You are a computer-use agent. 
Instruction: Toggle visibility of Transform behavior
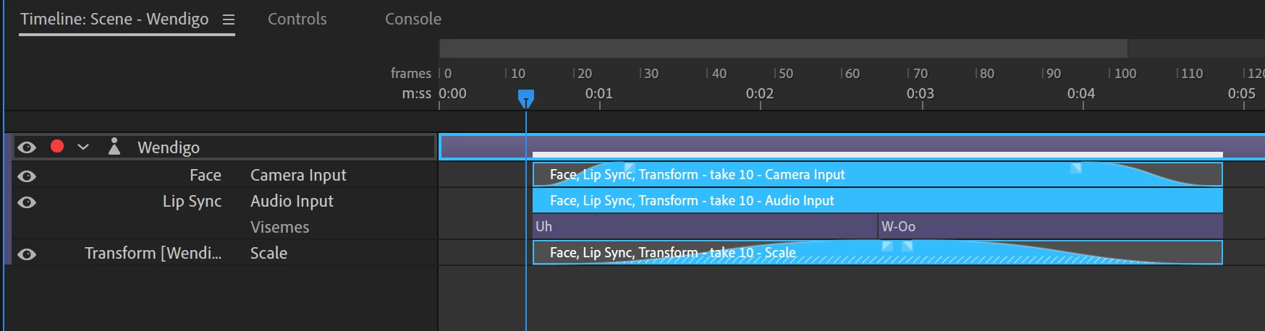pos(27,254)
